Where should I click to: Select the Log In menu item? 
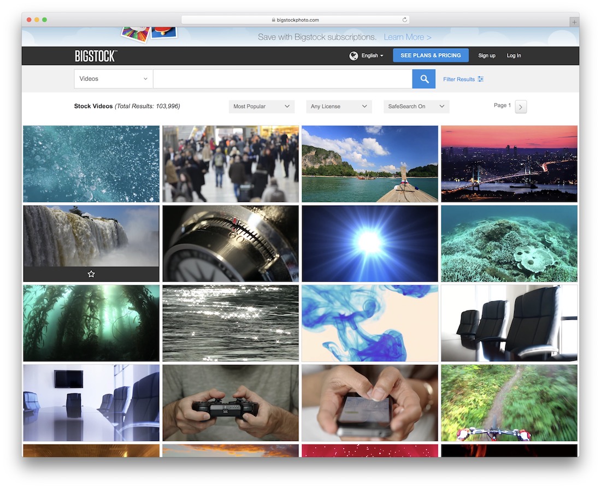pos(514,55)
